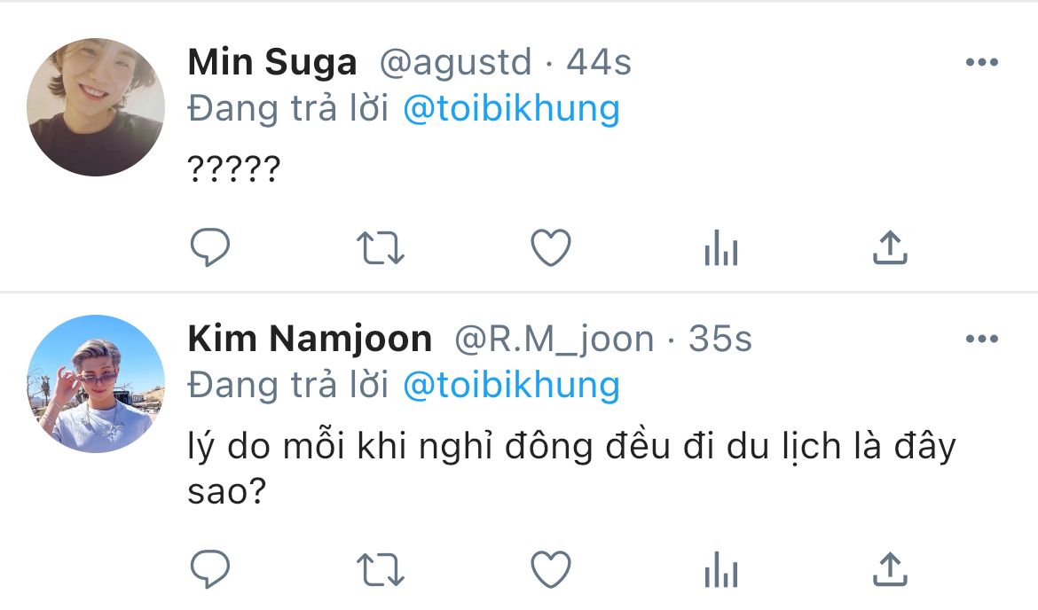Retweet Min Suga's ????? tweet
The image size is (1038, 610).
381,249
